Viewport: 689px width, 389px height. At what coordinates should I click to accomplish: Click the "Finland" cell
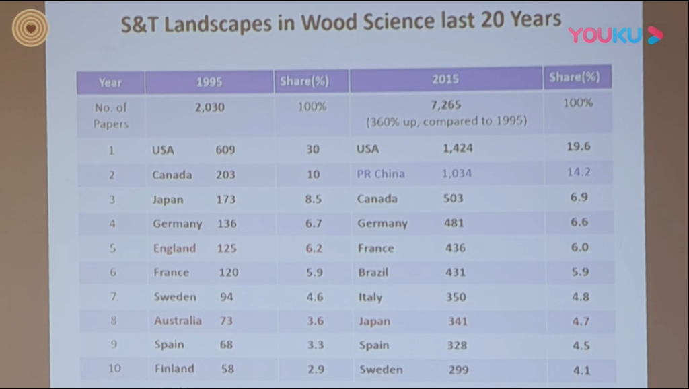[x=174, y=368]
